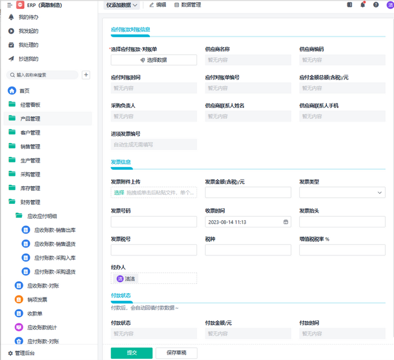394x360 pixels.
Task: Click the 提交 submit button
Action: click(x=131, y=353)
